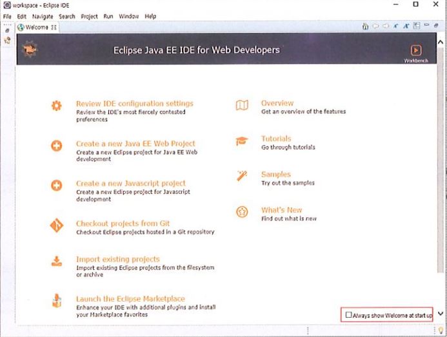Click the Tutorials graduation cap icon
Screen dimensions: 447x337
242,141
